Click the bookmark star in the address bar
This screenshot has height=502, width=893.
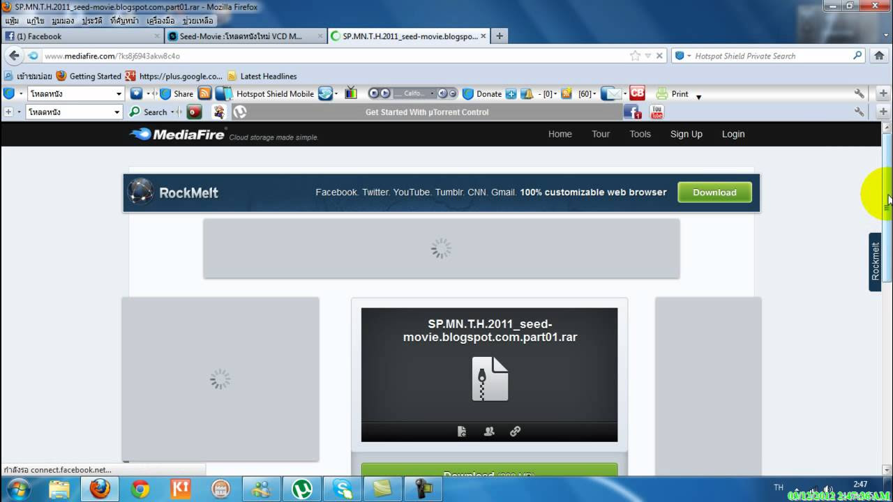click(x=635, y=56)
